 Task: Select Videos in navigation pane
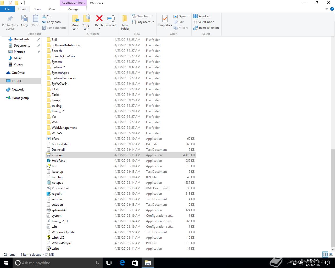pyautogui.click(x=18, y=64)
